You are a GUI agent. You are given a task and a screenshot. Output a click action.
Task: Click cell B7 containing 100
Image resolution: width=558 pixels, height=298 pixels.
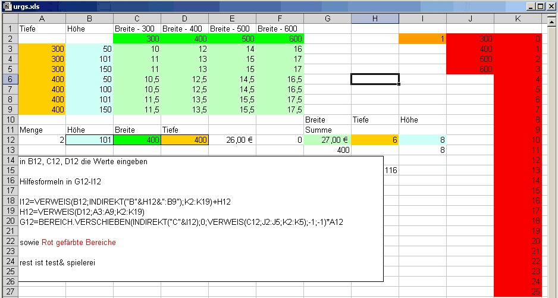coord(90,89)
